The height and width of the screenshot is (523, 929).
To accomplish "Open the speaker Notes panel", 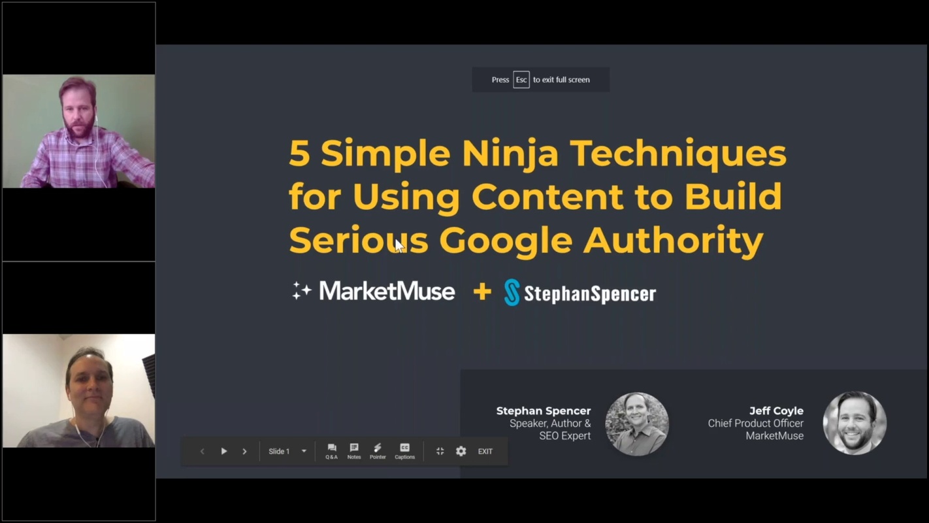I will pos(353,451).
